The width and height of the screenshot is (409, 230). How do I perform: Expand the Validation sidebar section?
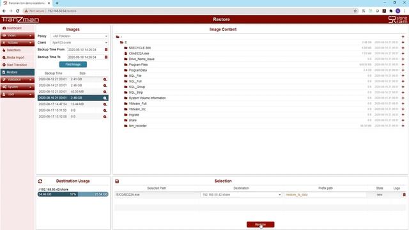(17, 79)
